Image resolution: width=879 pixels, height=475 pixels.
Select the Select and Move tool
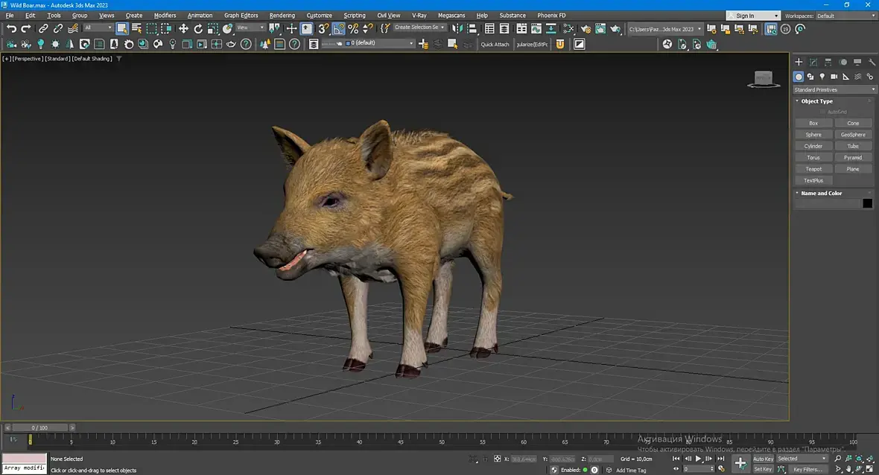(x=183, y=28)
